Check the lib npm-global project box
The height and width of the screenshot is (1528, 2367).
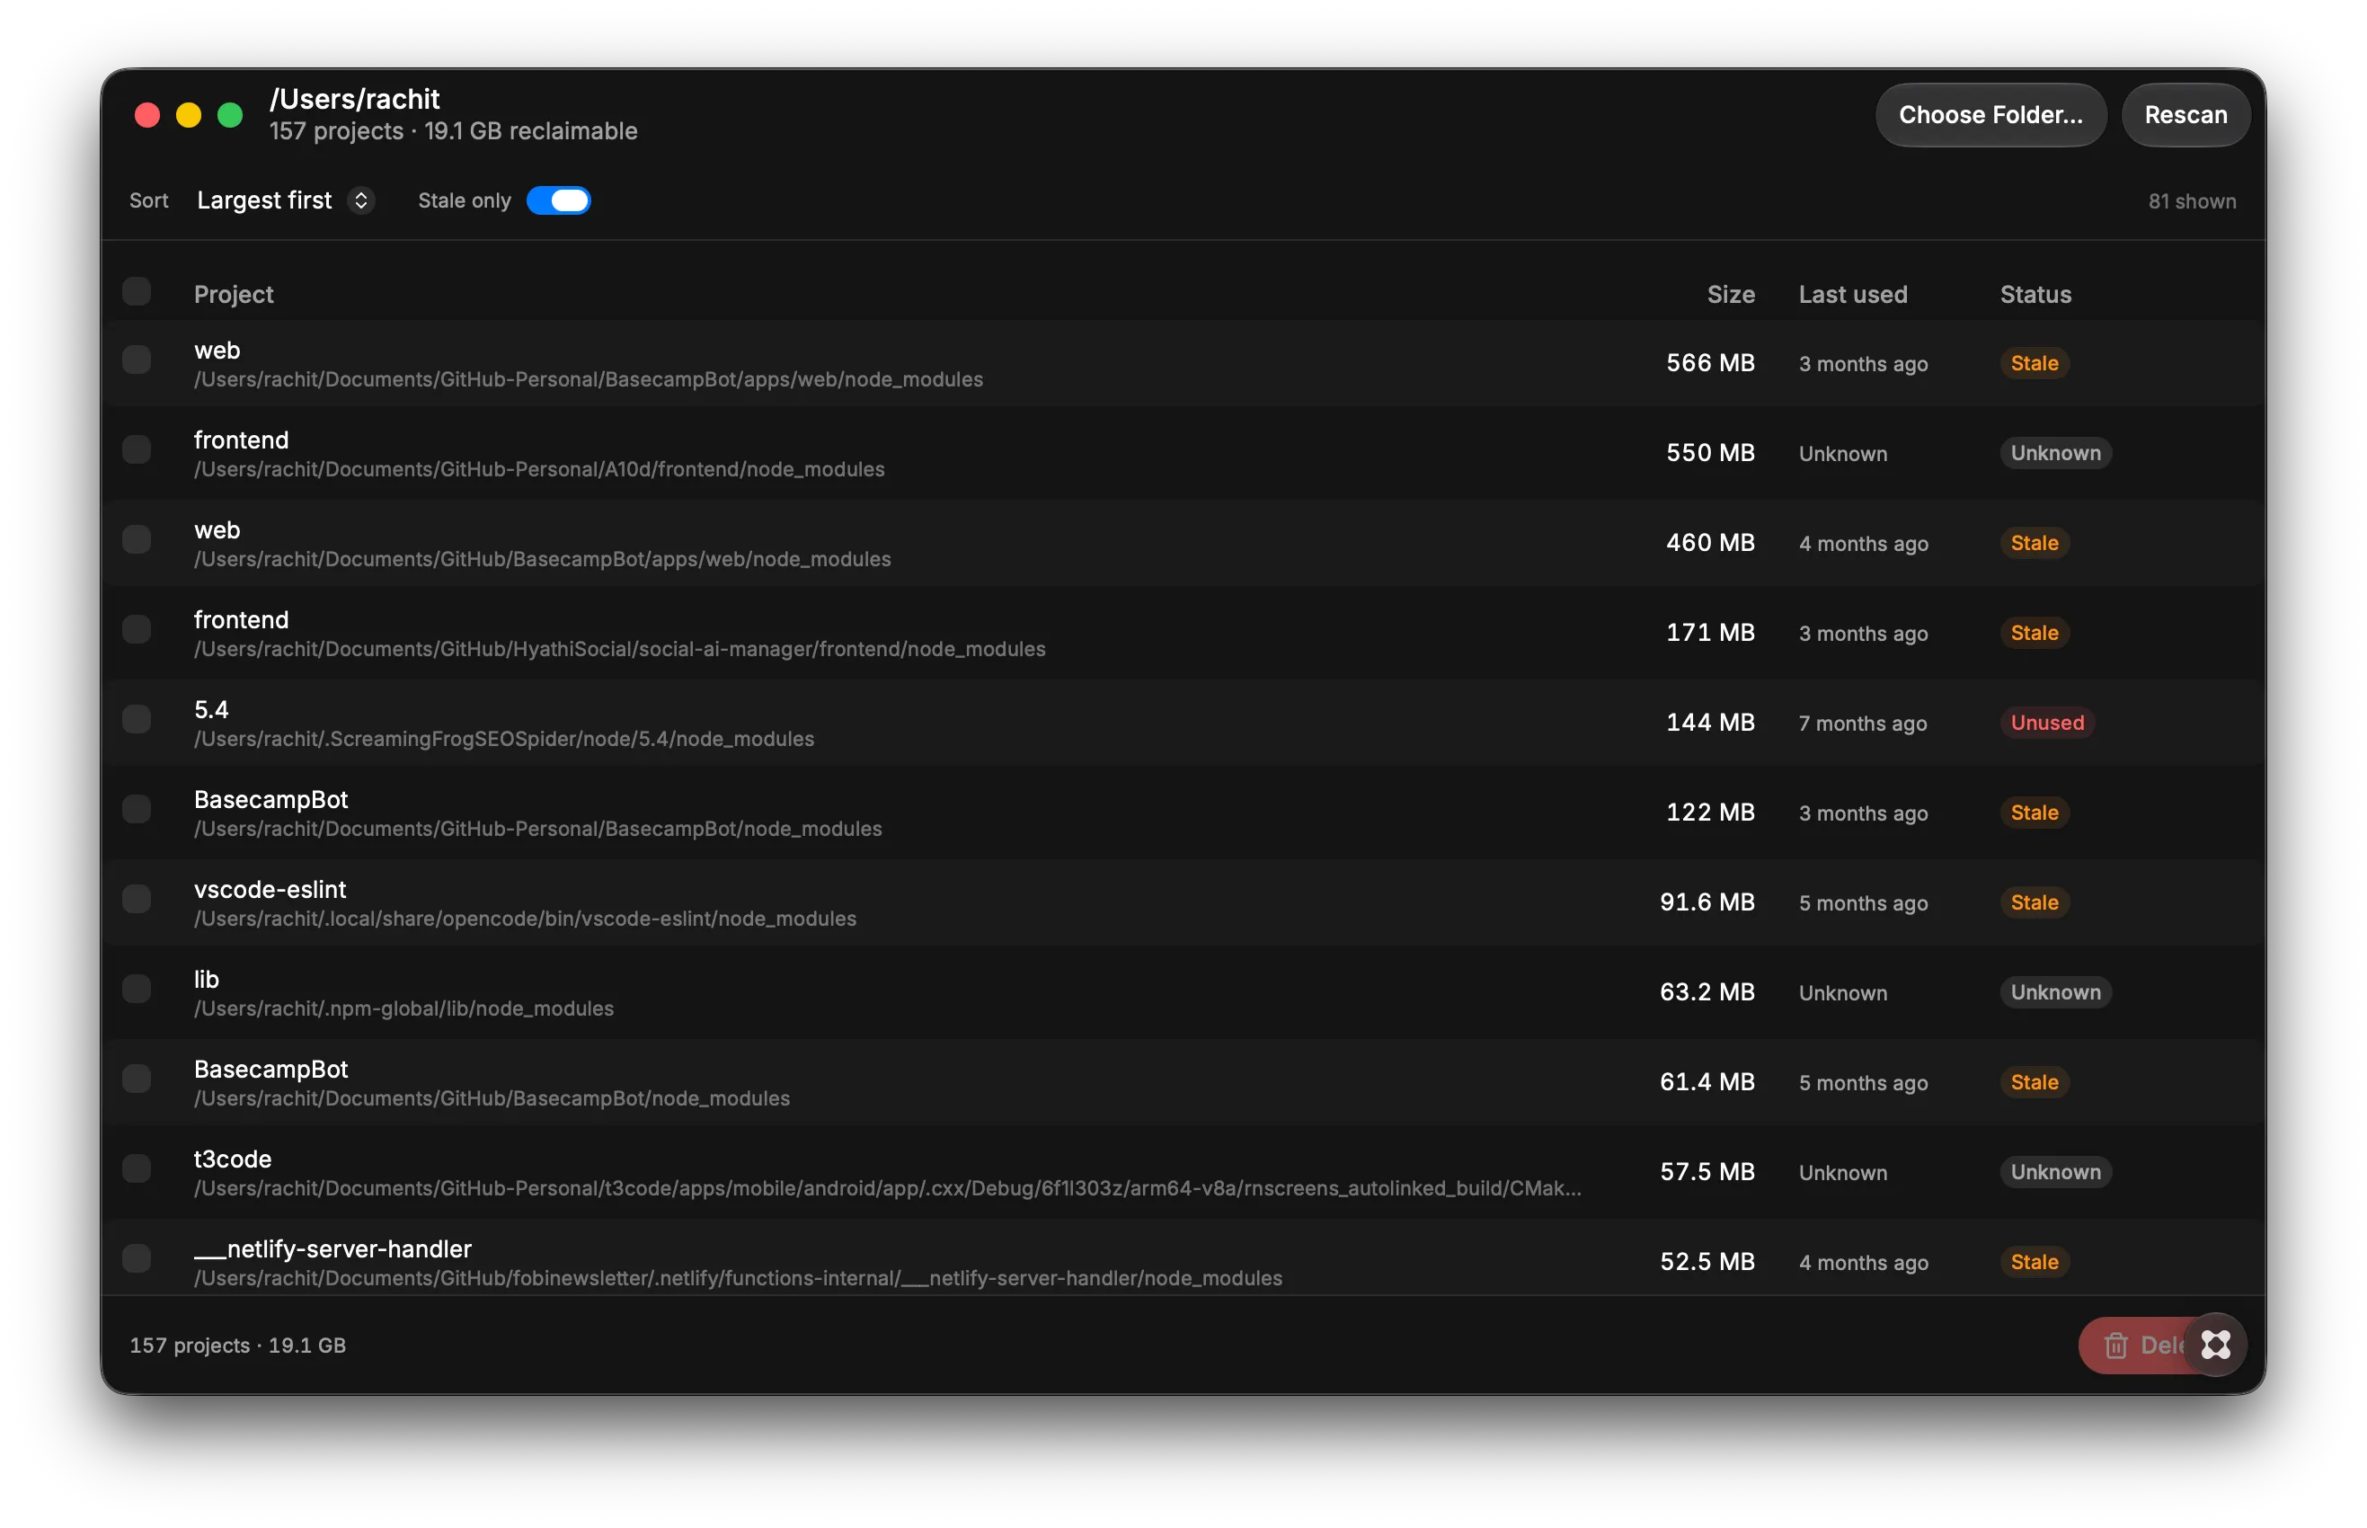(x=137, y=988)
